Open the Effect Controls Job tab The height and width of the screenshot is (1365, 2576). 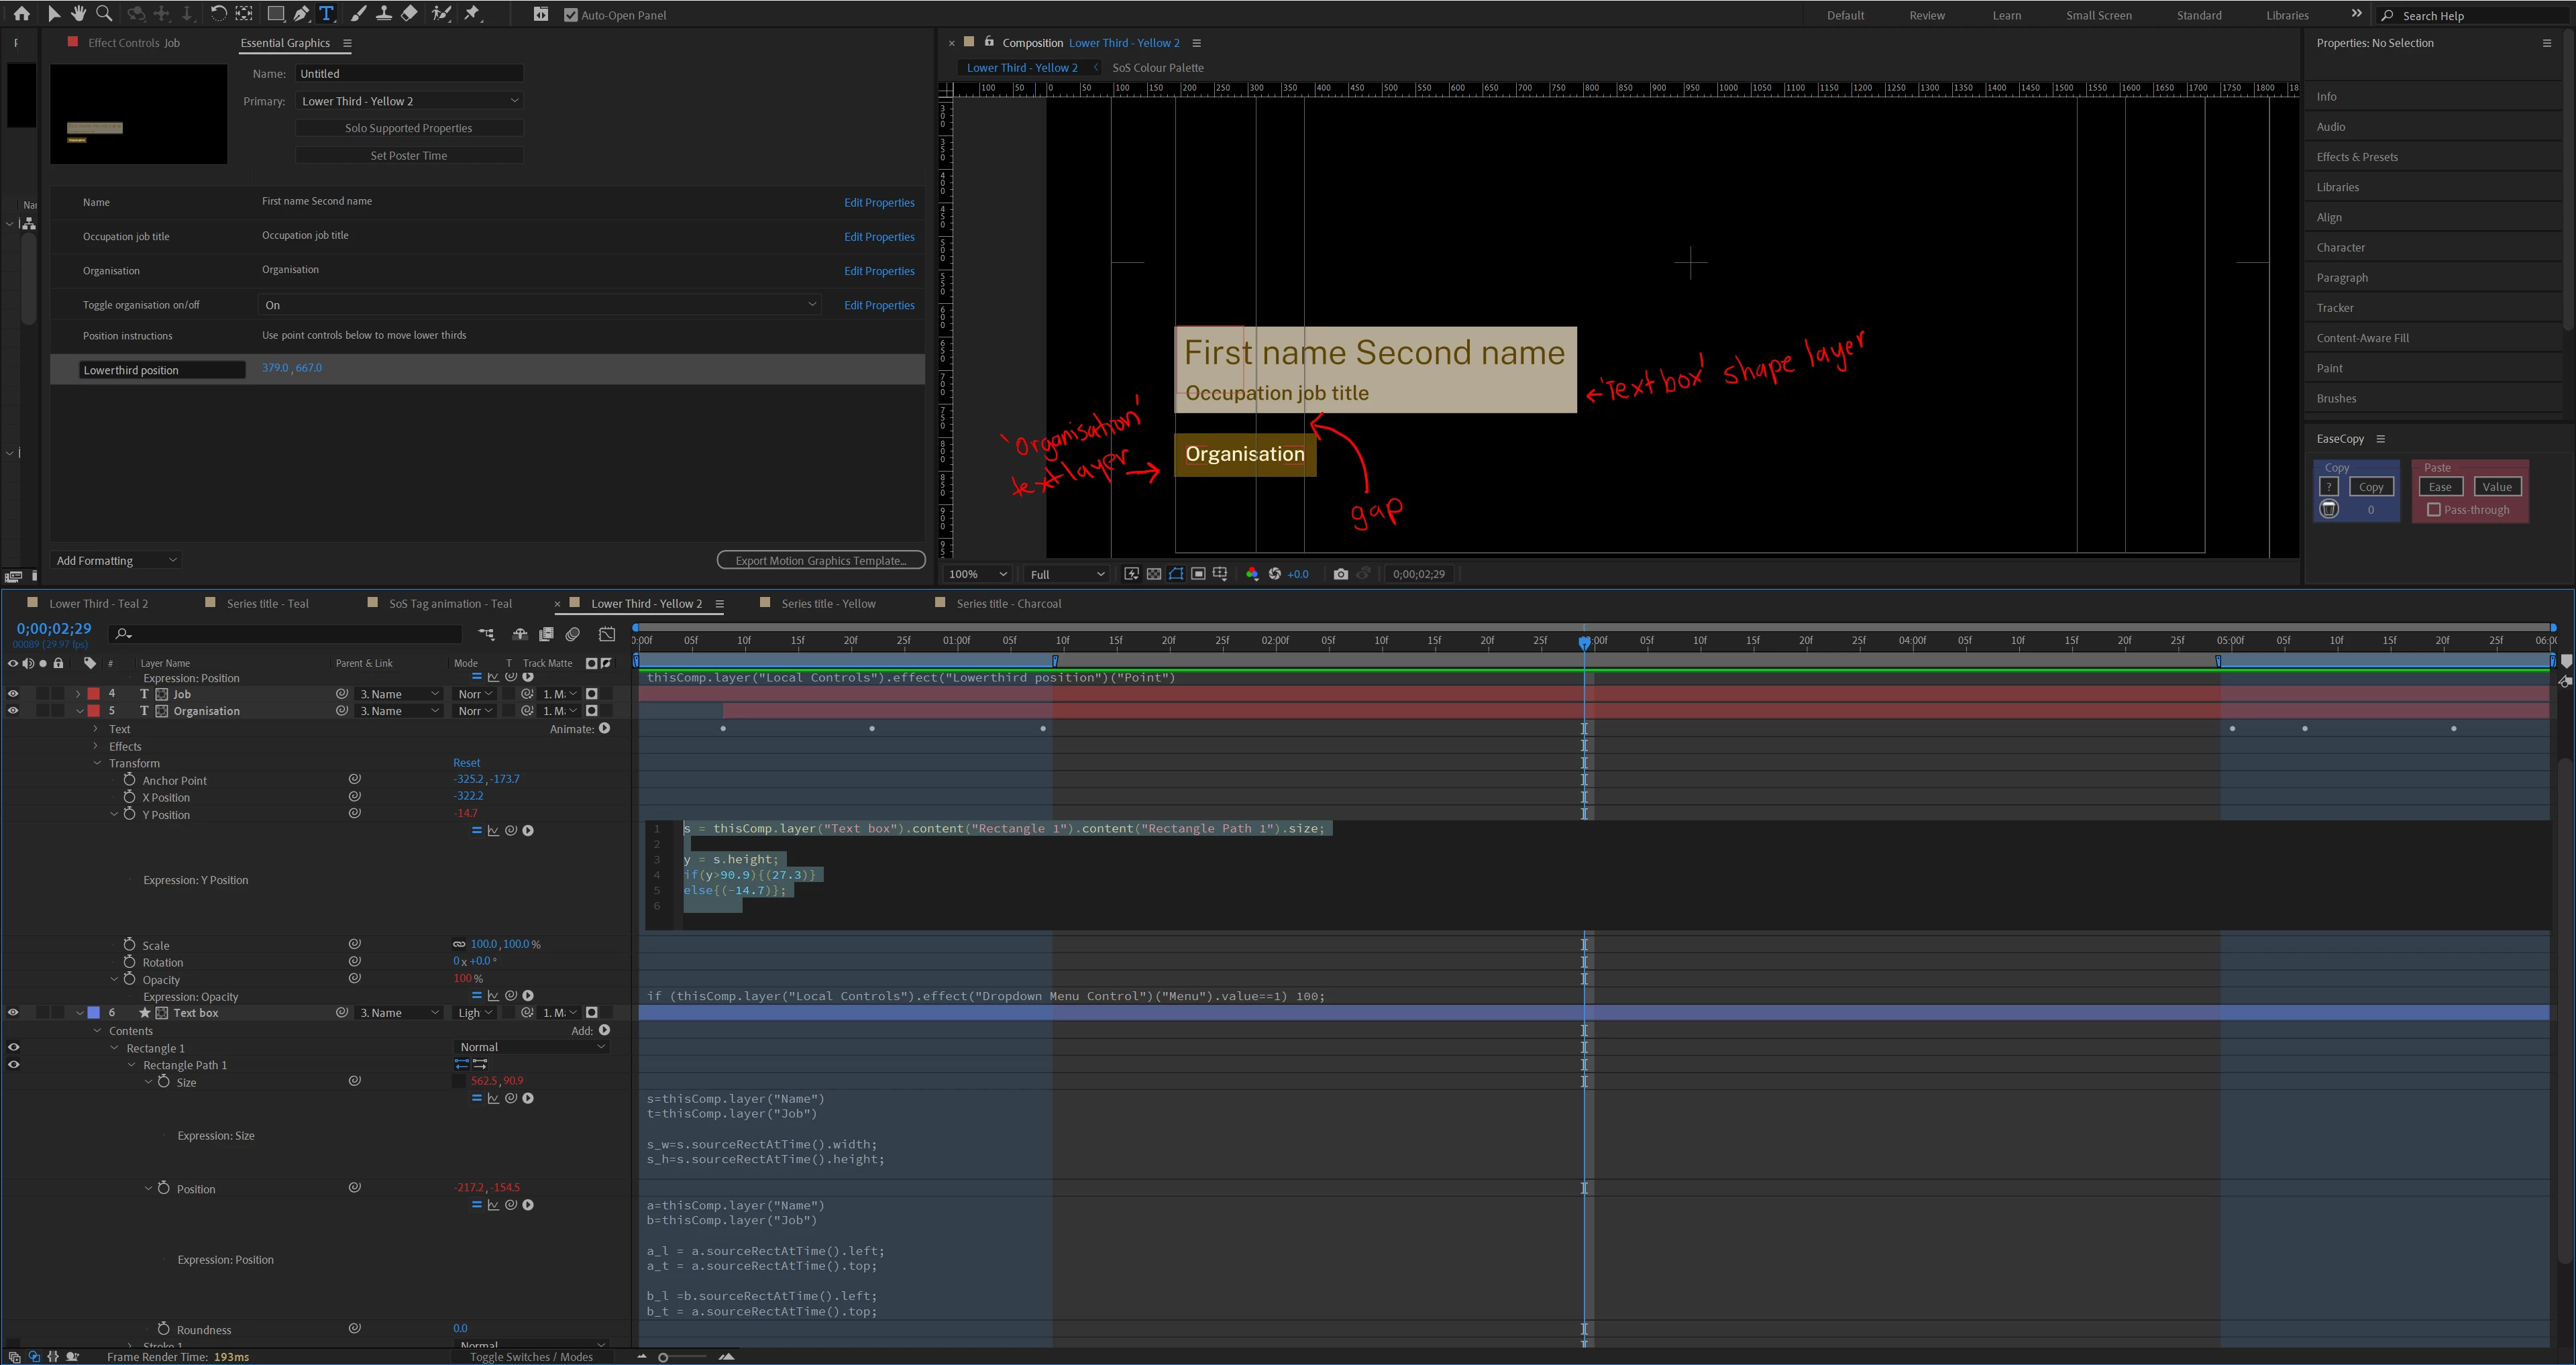pyautogui.click(x=133, y=43)
